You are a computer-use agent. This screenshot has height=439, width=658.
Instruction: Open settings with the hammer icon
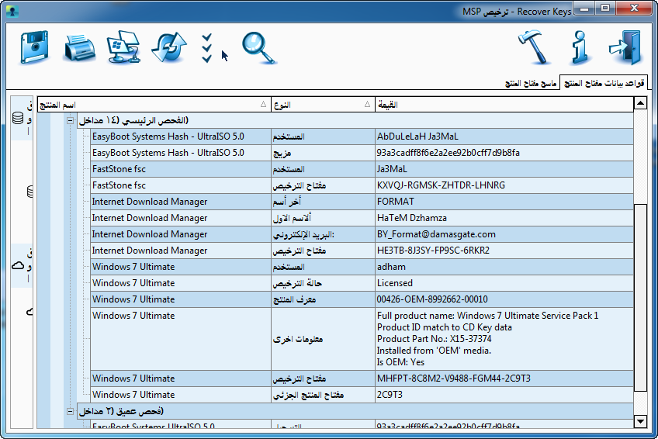[x=534, y=47]
